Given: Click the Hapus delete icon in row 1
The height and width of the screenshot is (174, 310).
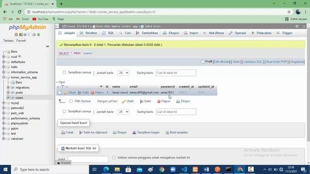Looking at the screenshot, I should [x=93, y=92].
